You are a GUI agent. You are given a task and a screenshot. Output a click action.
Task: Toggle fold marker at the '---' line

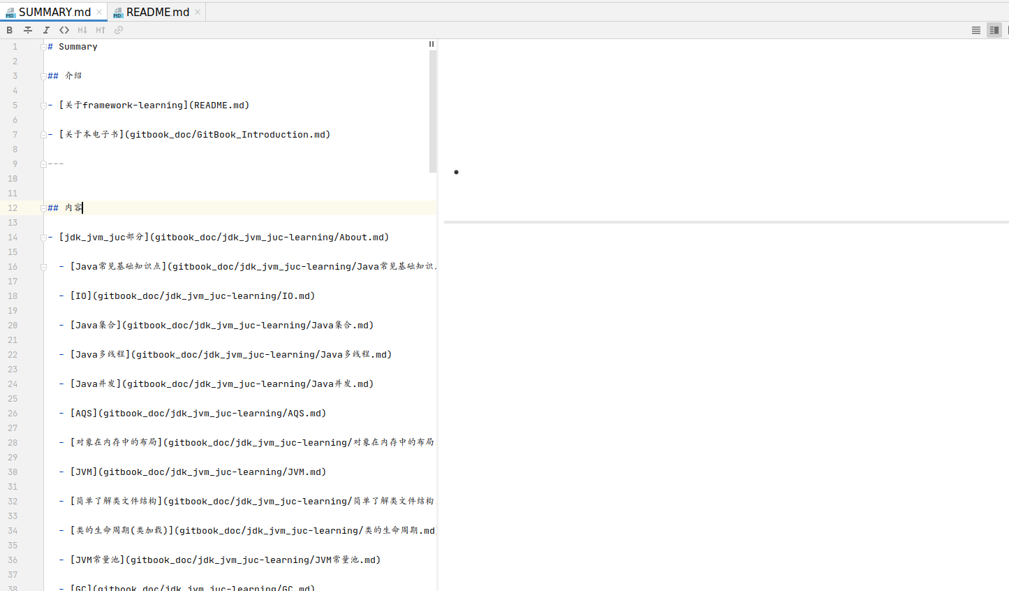(43, 164)
